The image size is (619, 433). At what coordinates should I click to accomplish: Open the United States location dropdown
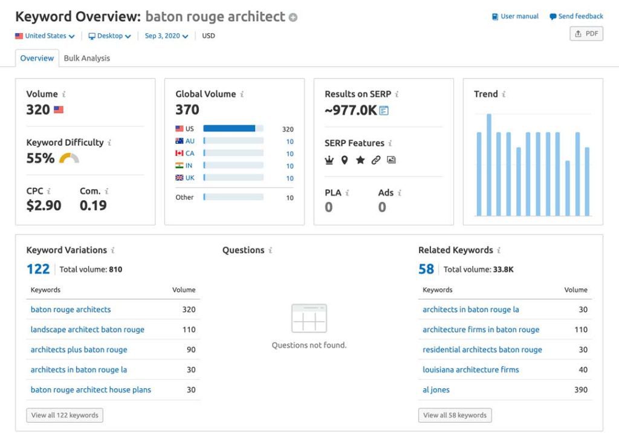click(44, 36)
